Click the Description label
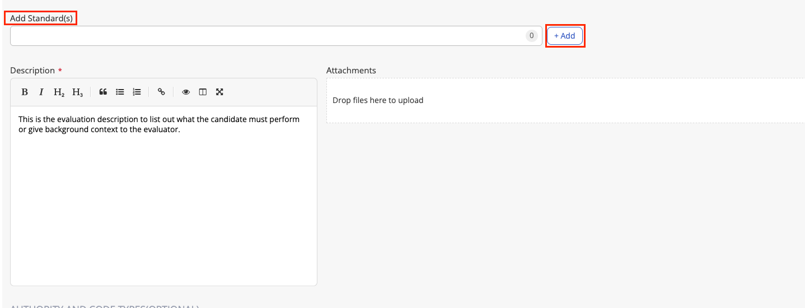 (x=32, y=71)
